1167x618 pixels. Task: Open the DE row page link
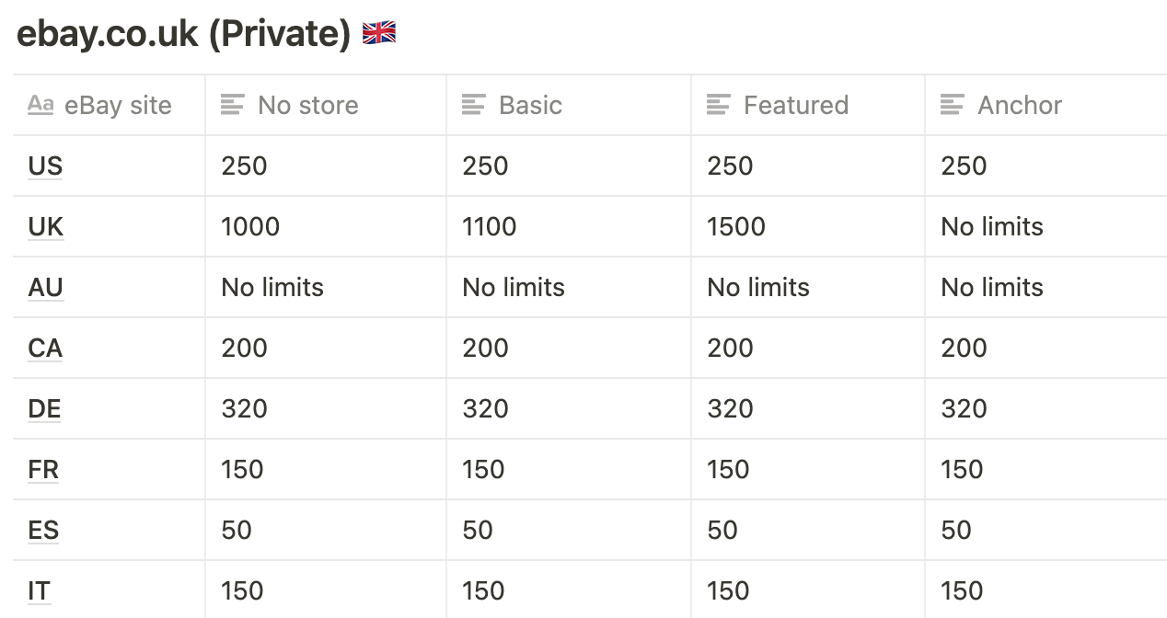click(x=44, y=408)
